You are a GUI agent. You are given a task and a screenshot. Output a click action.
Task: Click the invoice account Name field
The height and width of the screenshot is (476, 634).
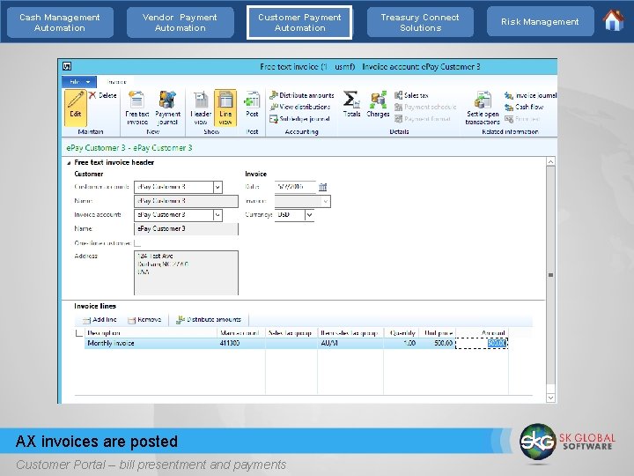click(186, 228)
